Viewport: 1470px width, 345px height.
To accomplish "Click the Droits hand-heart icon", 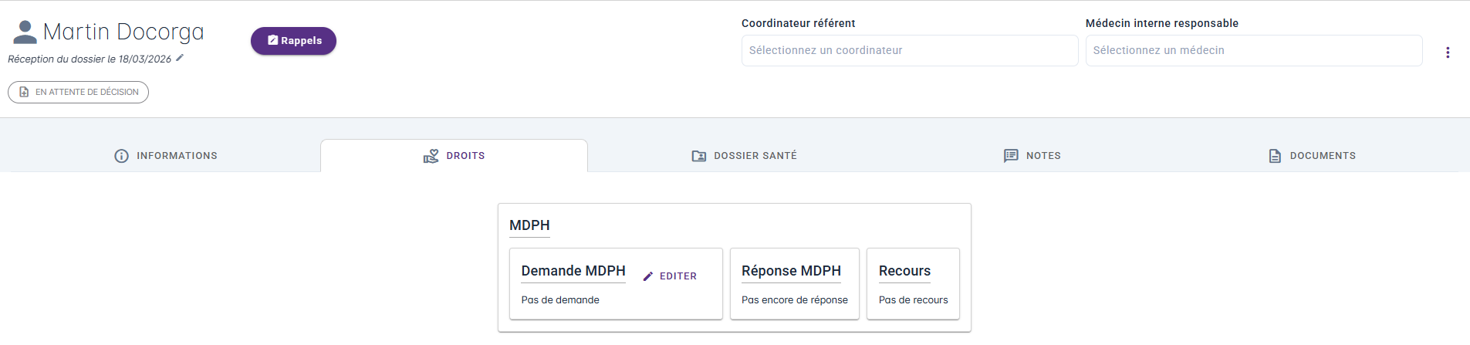I will [431, 156].
